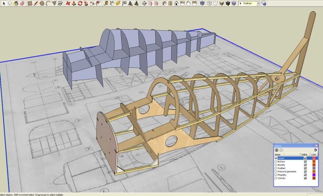Add a new layer in Layers panel
Screen dimensions: 323x196
(x=277, y=150)
